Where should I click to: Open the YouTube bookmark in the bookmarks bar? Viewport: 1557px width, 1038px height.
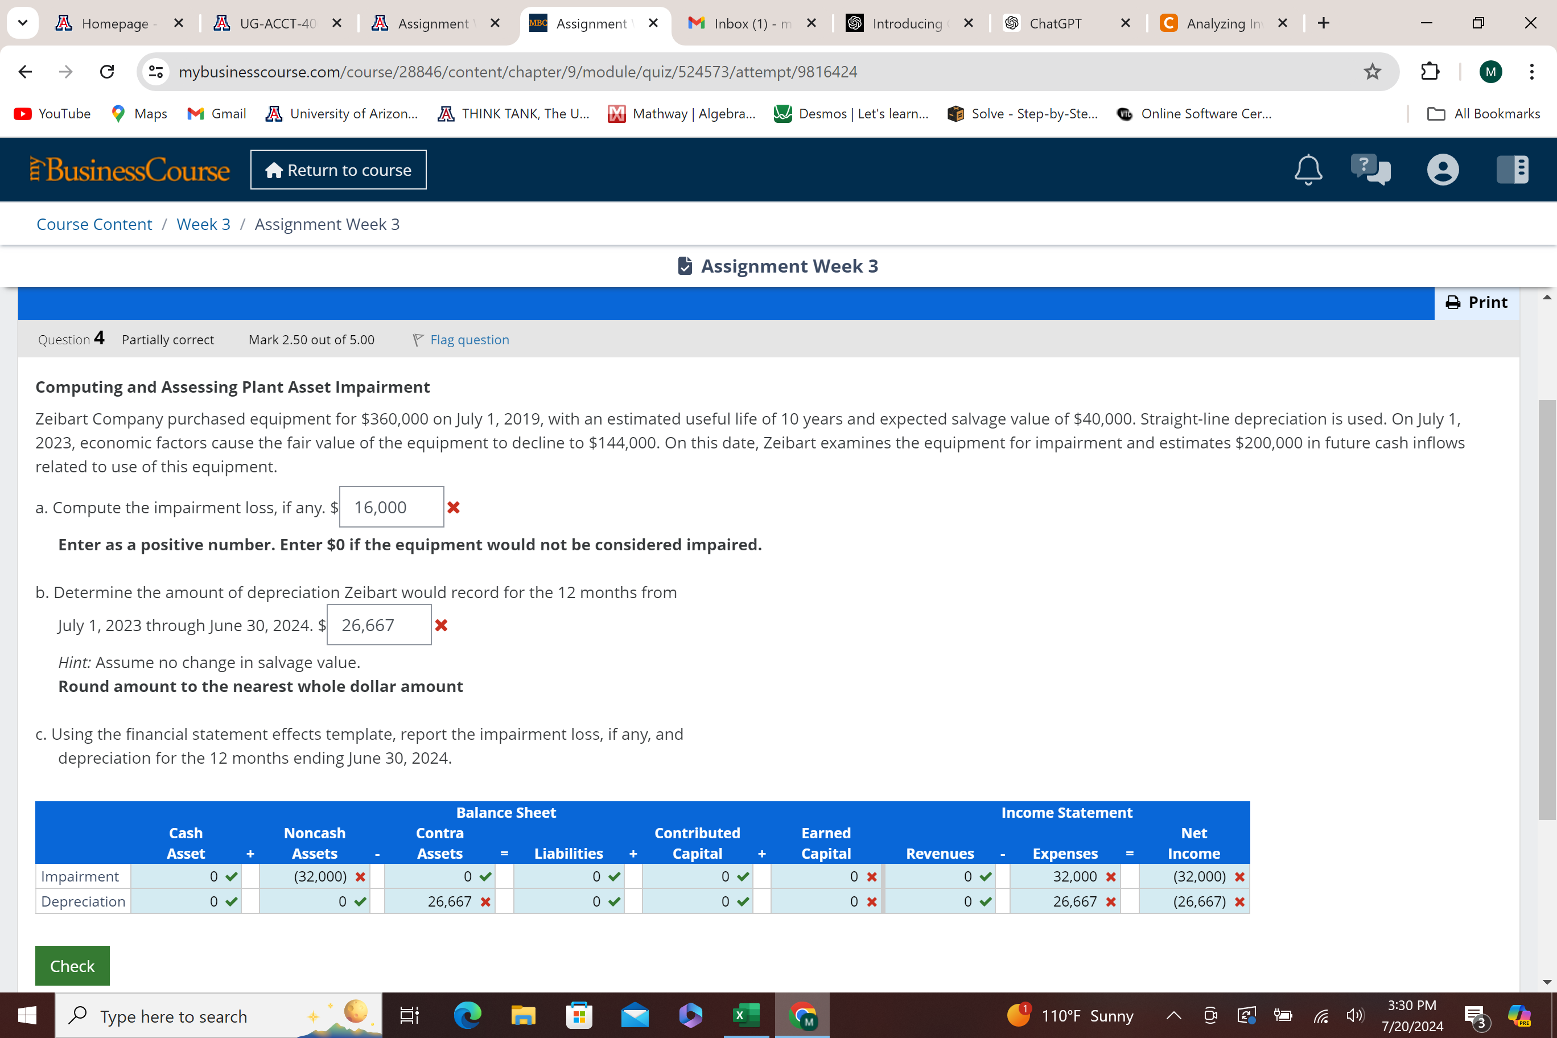[52, 113]
